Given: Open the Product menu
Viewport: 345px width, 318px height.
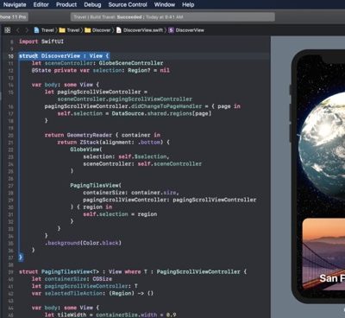Looking at the screenshot, I should coord(66,4).
